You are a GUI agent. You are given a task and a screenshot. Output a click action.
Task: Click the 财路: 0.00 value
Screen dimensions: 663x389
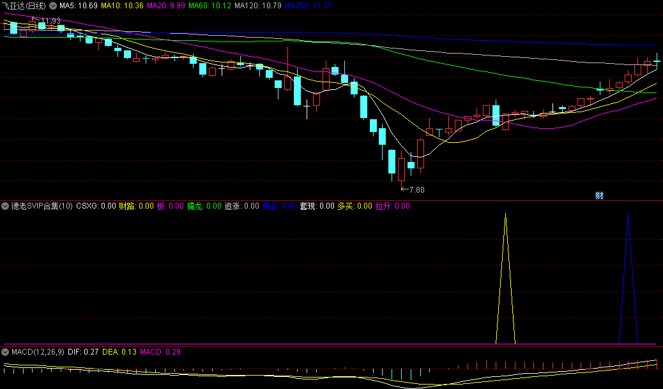click(136, 206)
